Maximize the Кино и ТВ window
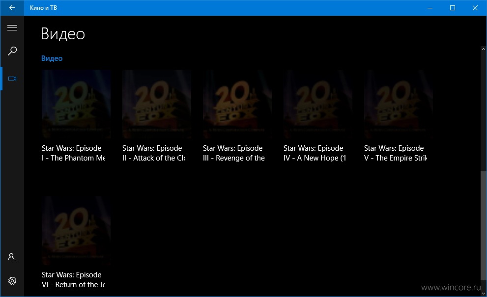 [453, 8]
